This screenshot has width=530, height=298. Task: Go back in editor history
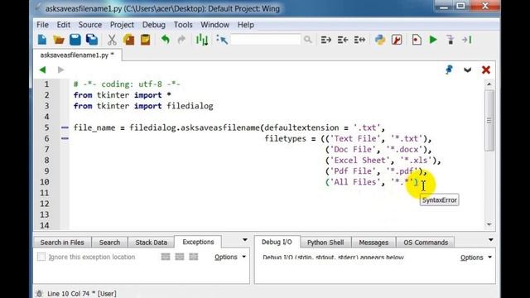(x=42, y=70)
